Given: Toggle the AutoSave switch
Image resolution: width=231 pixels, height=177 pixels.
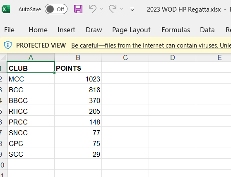Looking at the screenshot, I should click(56, 9).
